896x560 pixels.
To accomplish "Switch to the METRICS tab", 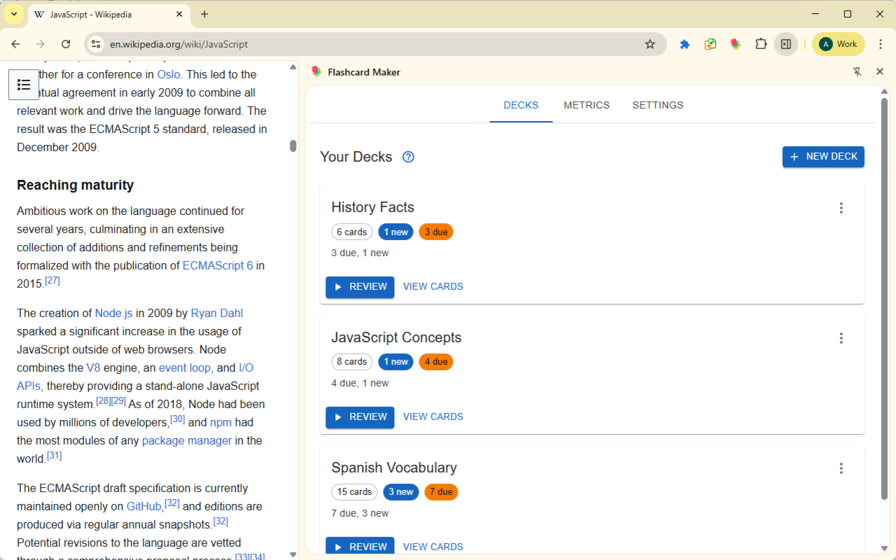I will [x=587, y=105].
